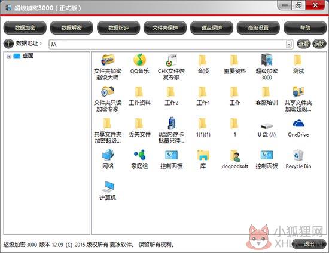Viewport: 329px width, 253px height.
Task: Click the 数据粉碎 button
Action: pos(118,27)
